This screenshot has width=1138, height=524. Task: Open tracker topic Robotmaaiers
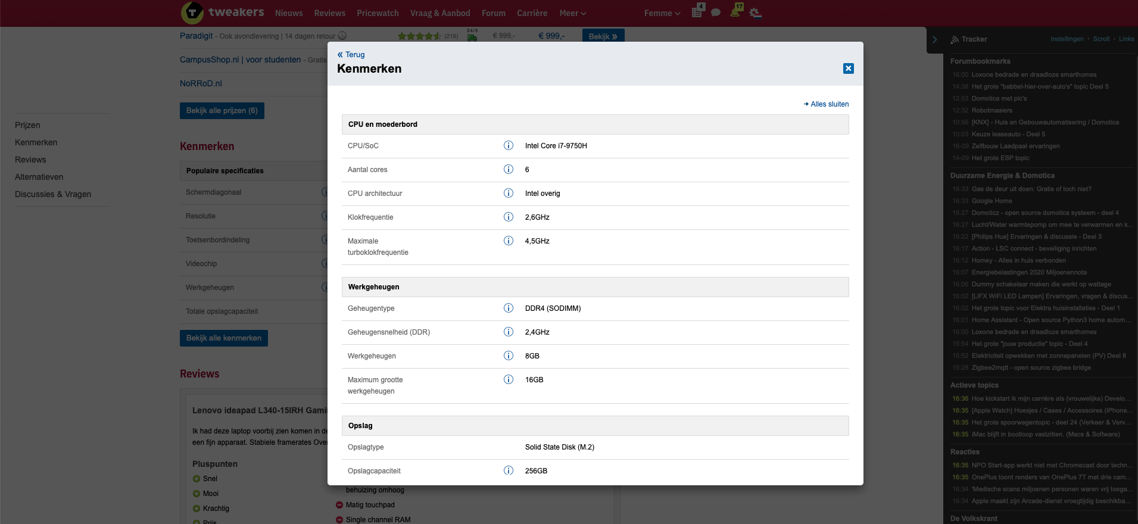point(992,110)
